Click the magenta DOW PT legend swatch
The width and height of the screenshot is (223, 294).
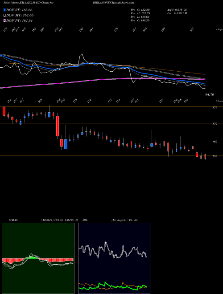point(4,20)
